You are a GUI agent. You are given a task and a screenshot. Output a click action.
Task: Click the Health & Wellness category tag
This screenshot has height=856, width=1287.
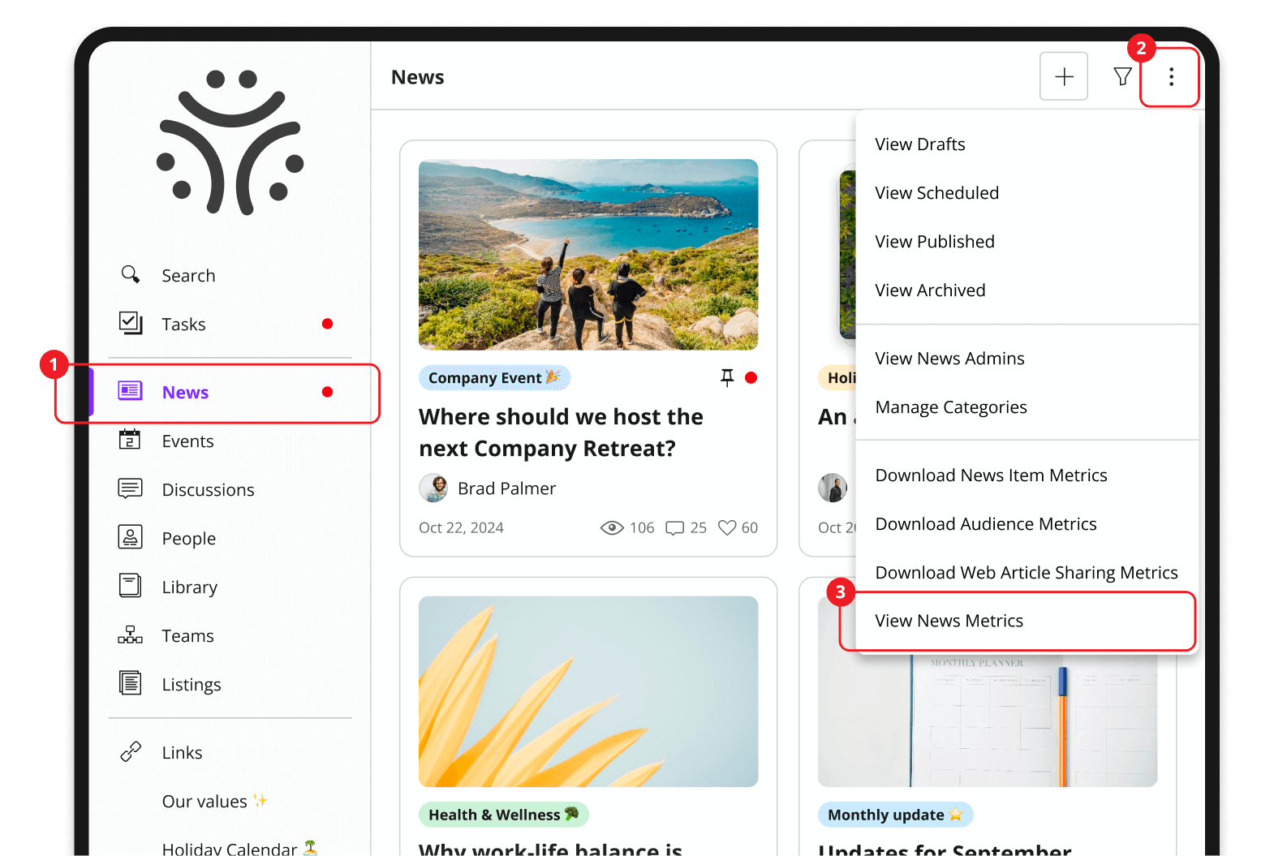[503, 814]
